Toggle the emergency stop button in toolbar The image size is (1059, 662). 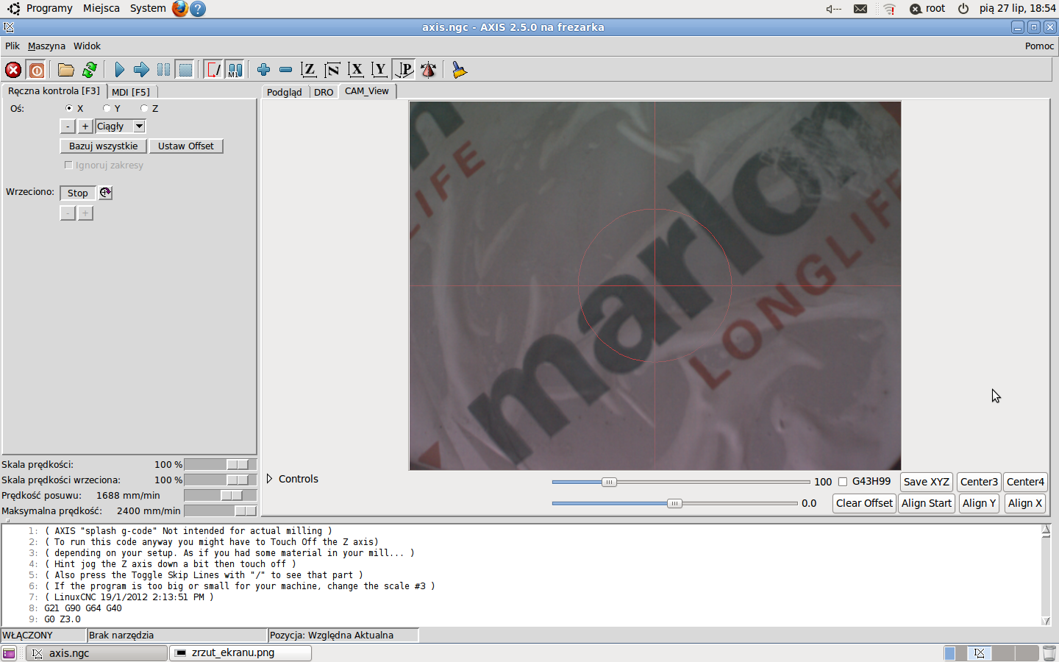click(13, 70)
